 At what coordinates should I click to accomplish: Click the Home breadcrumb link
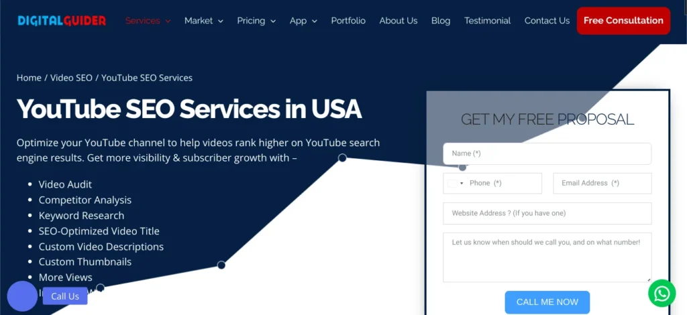click(29, 78)
